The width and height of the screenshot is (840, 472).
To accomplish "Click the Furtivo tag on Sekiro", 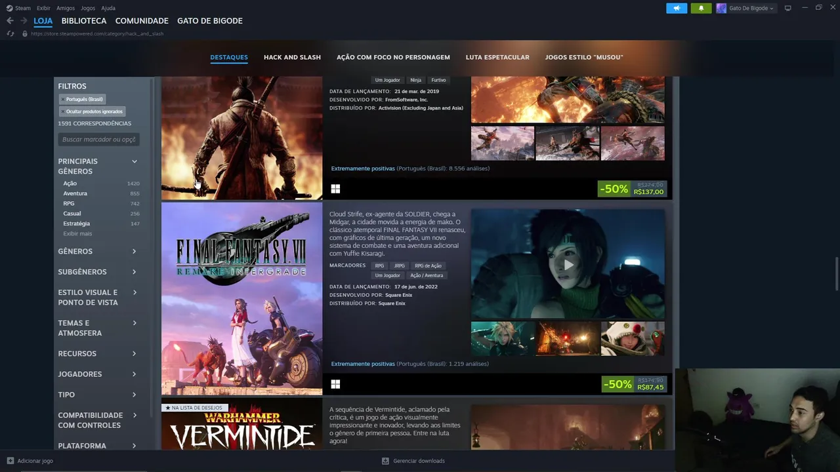I will point(439,80).
